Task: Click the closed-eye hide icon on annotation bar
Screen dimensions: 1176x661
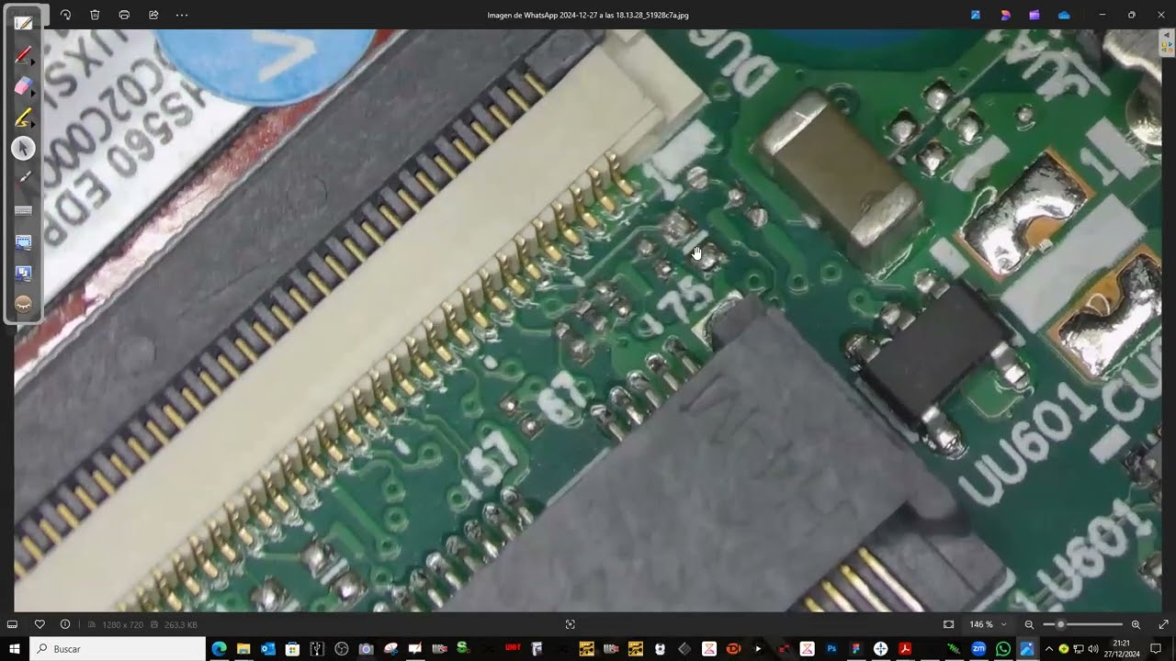Action: tap(23, 305)
